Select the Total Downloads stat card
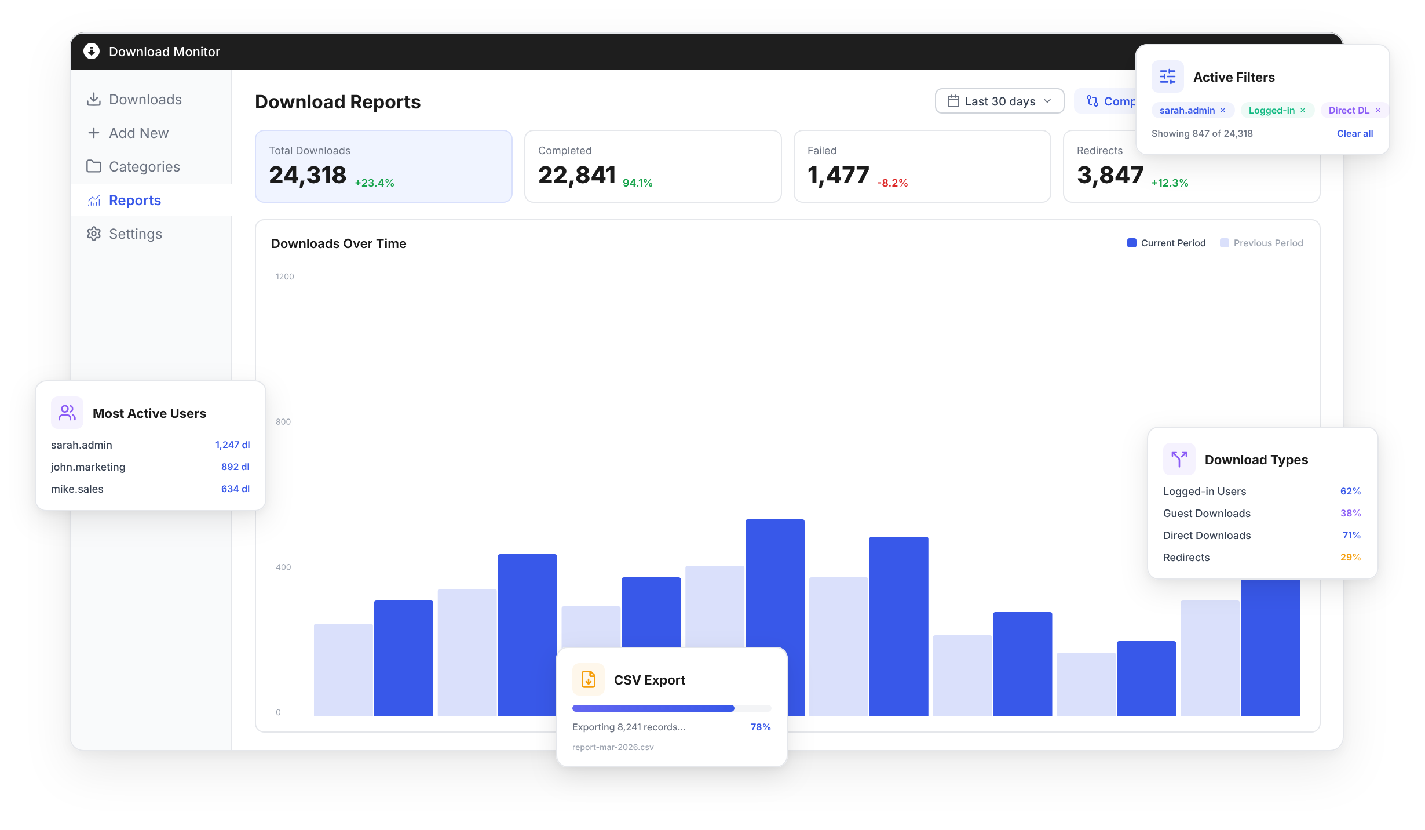 [383, 166]
